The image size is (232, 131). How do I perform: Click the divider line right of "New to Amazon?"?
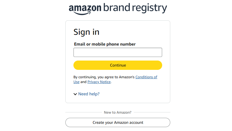[x=152, y=112]
